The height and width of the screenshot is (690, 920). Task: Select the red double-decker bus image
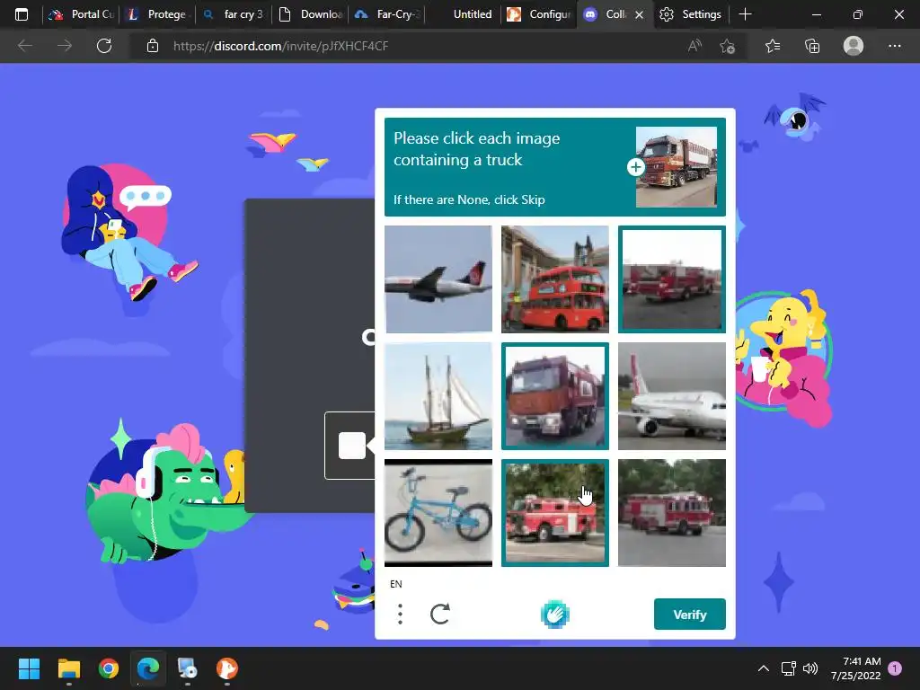click(555, 279)
